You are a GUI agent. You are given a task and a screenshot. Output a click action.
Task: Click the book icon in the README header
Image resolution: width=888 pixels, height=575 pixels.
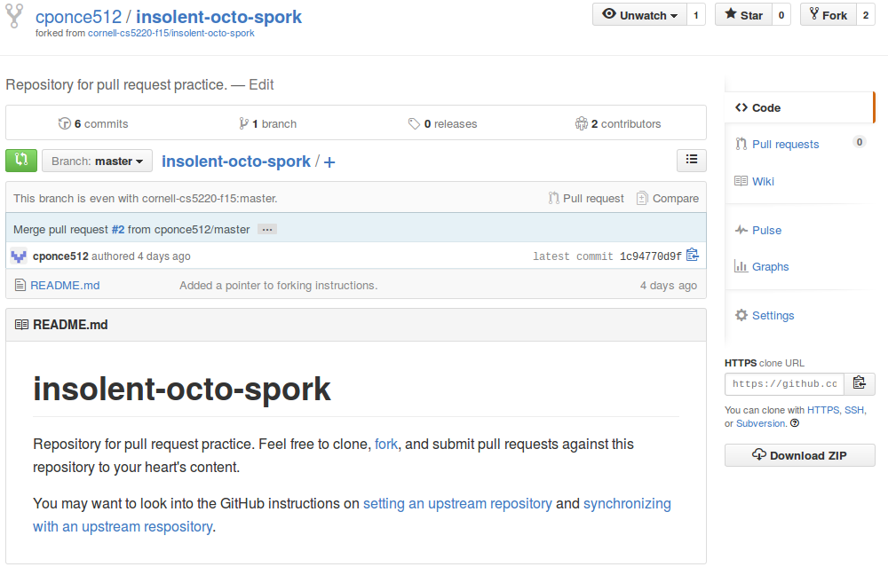click(x=21, y=325)
